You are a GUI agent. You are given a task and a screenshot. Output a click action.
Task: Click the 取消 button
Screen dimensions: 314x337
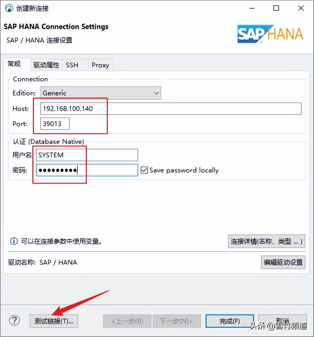[x=282, y=321]
